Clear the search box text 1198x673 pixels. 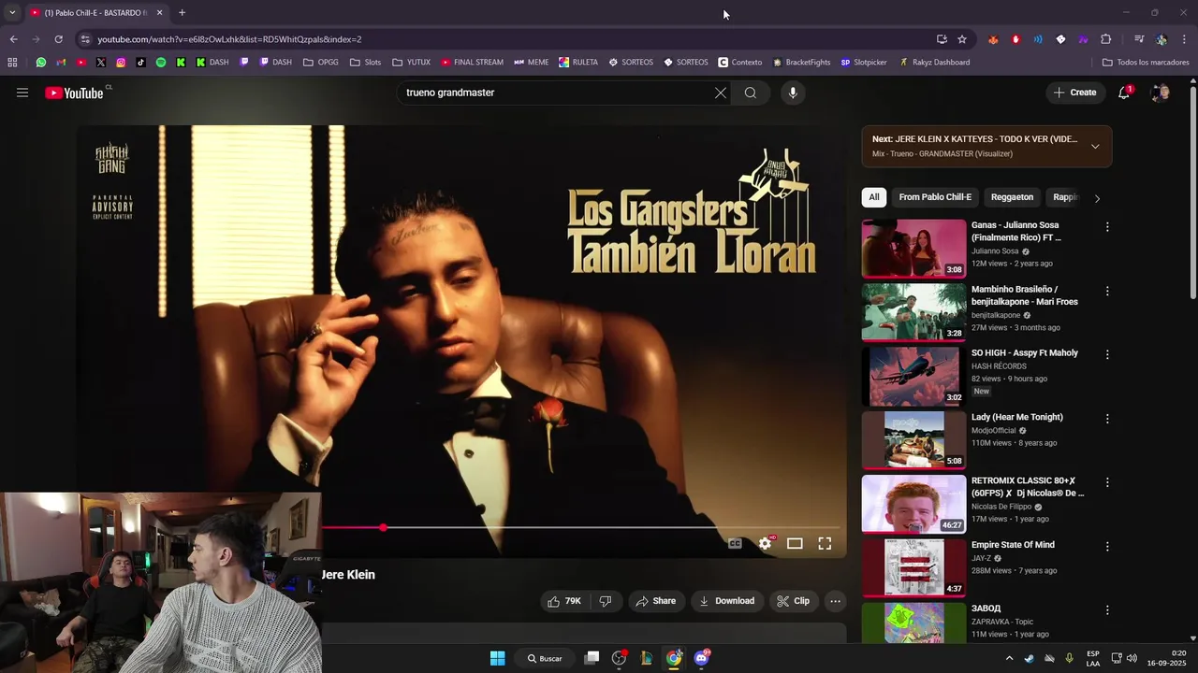click(721, 93)
